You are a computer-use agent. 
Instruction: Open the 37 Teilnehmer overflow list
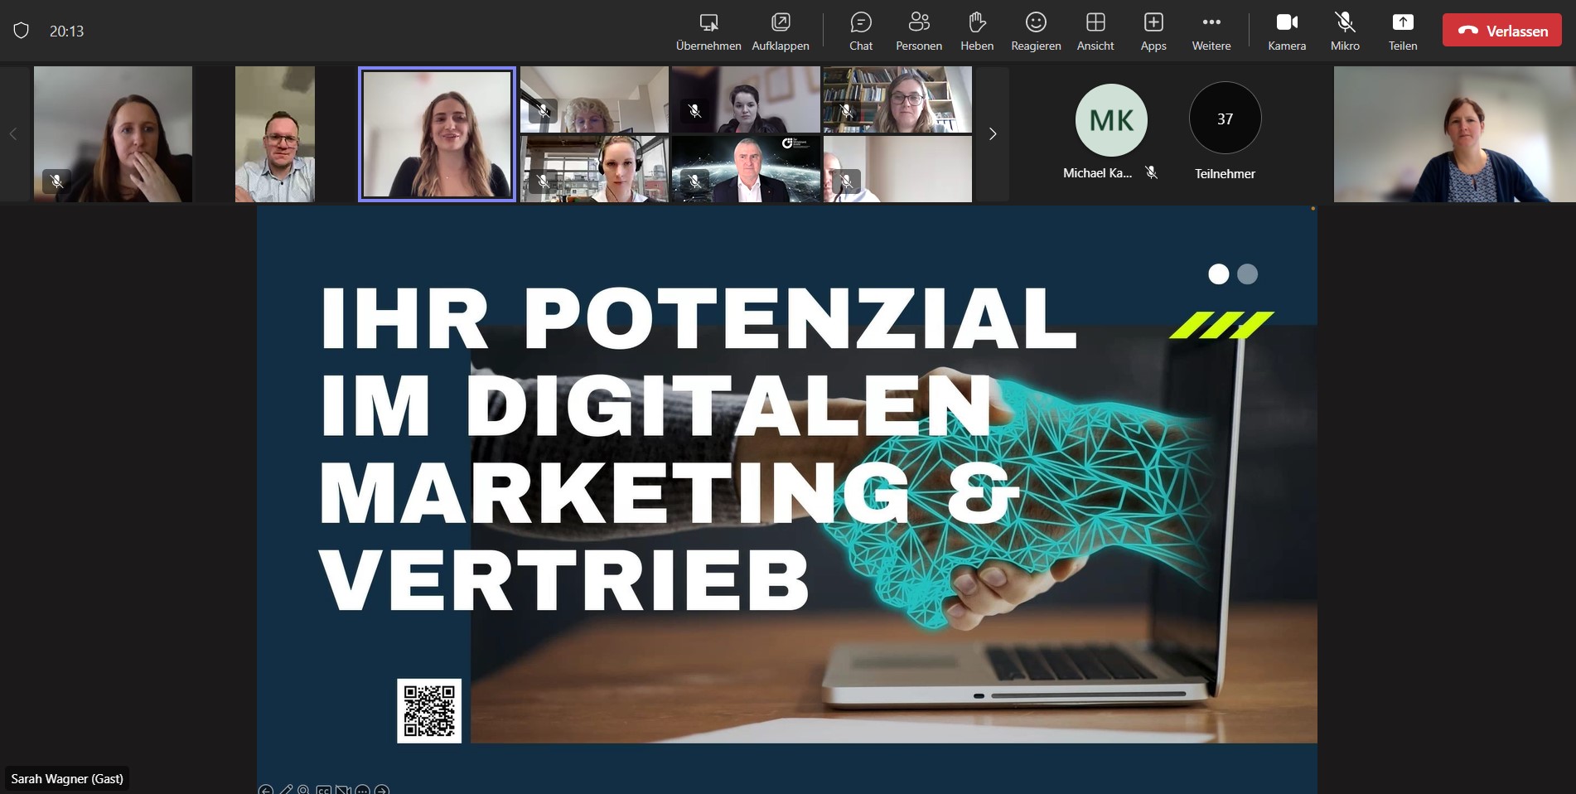1225,119
